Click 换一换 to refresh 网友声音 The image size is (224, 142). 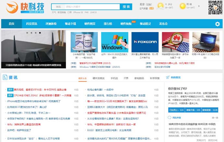pos(215,118)
